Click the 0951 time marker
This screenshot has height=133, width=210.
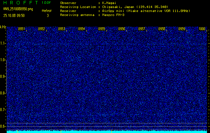click(21, 29)
